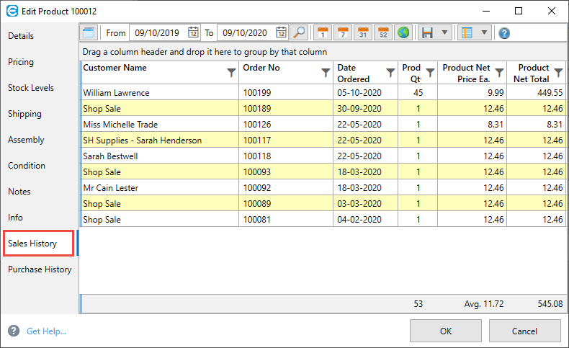Open the Stock Levels tab
Image resolution: width=569 pixels, height=348 pixels.
(31, 88)
